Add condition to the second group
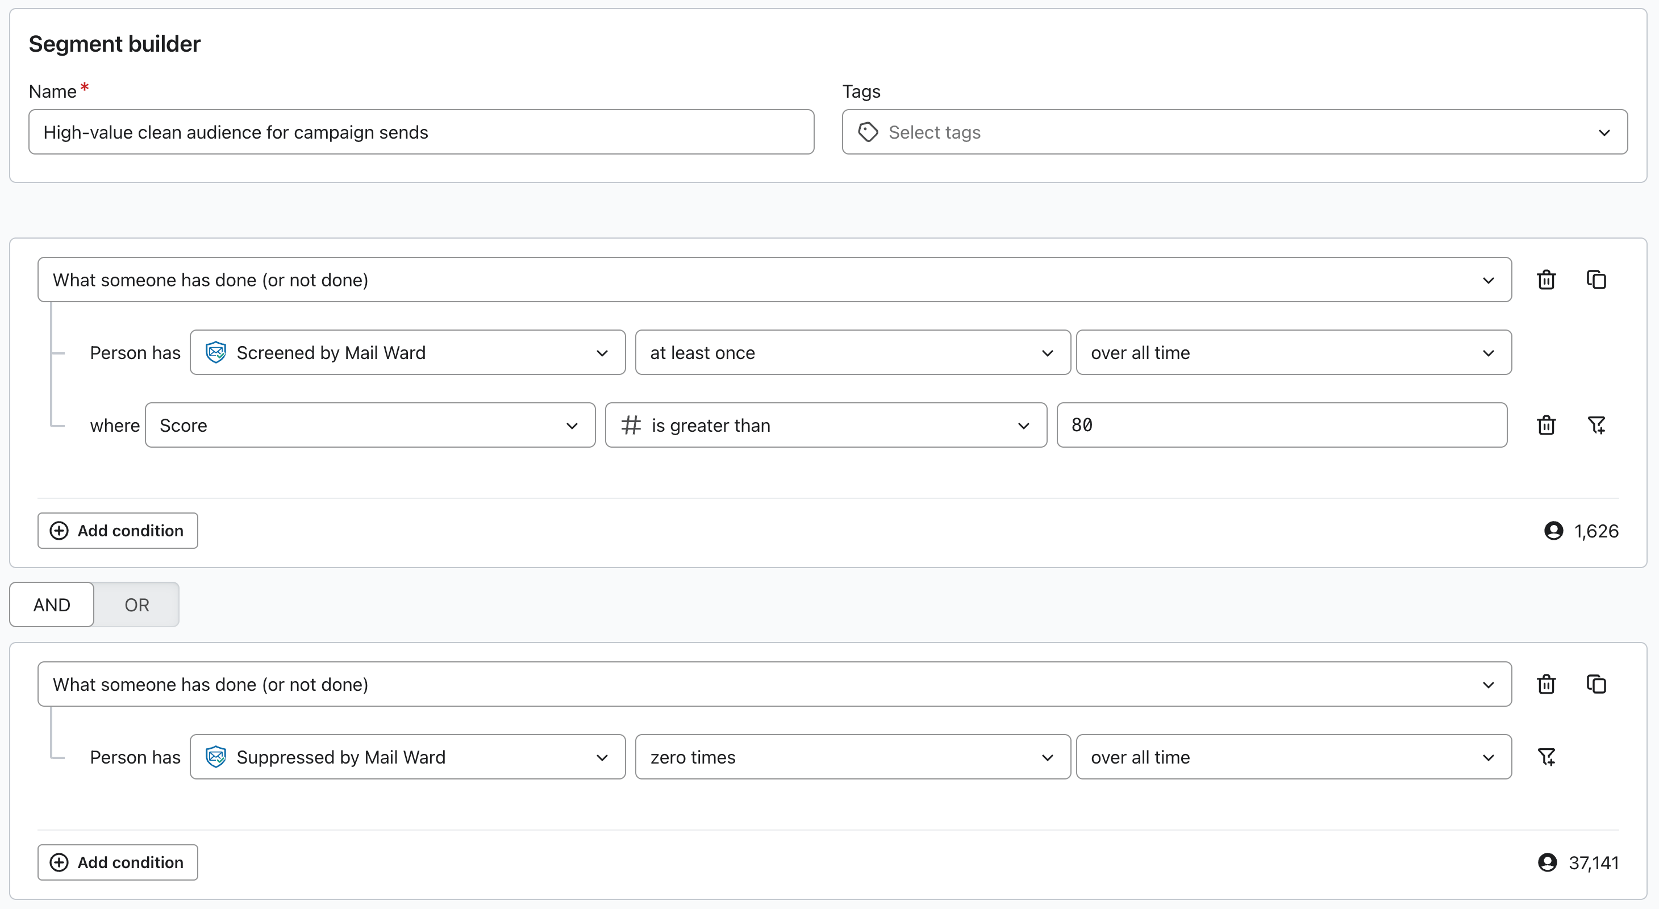 pyautogui.click(x=117, y=862)
